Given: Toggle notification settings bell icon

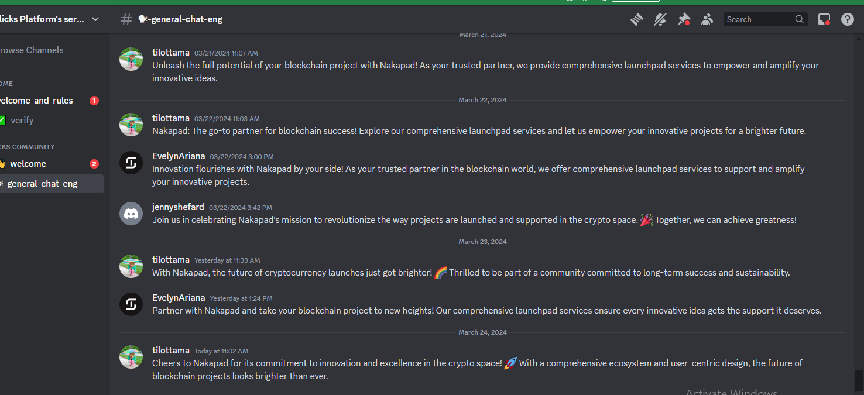Looking at the screenshot, I should coord(660,19).
